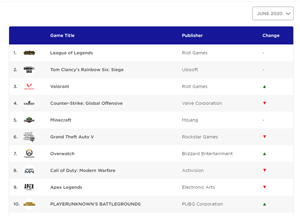Viewport: 300px width, 217px height.
Task: Click the Overwatch logo icon
Action: click(x=29, y=154)
